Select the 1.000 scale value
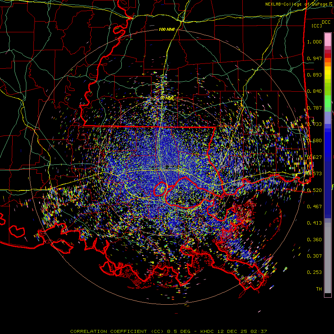The width and height of the screenshot is (334, 334). 314,42
